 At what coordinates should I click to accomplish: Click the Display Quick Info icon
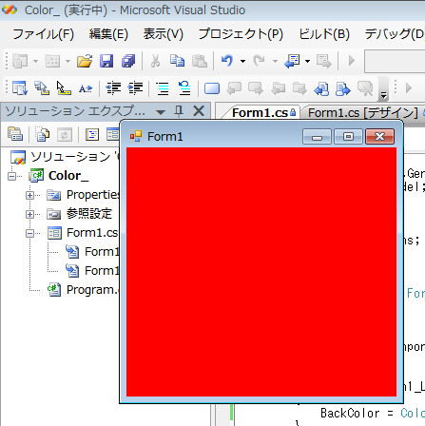tap(64, 88)
